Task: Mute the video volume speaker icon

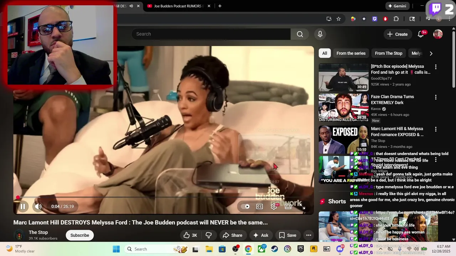Action: (38, 206)
